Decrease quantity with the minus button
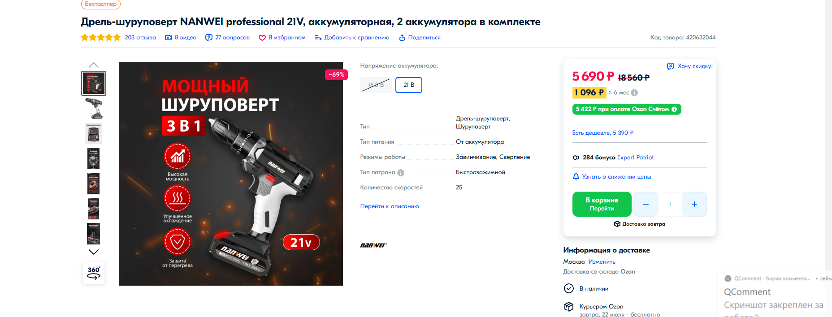The height and width of the screenshot is (317, 832). (x=646, y=204)
